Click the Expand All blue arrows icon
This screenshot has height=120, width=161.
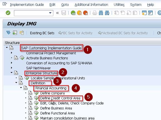pos(8,33)
